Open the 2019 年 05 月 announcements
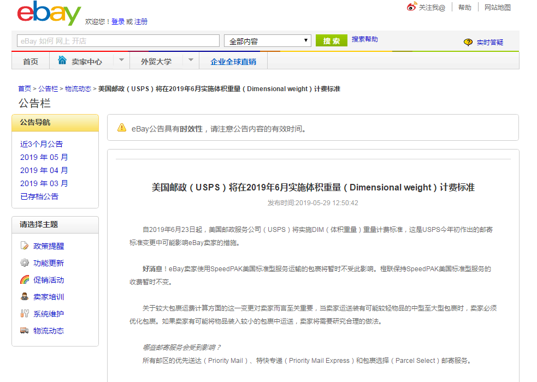 pyautogui.click(x=44, y=157)
